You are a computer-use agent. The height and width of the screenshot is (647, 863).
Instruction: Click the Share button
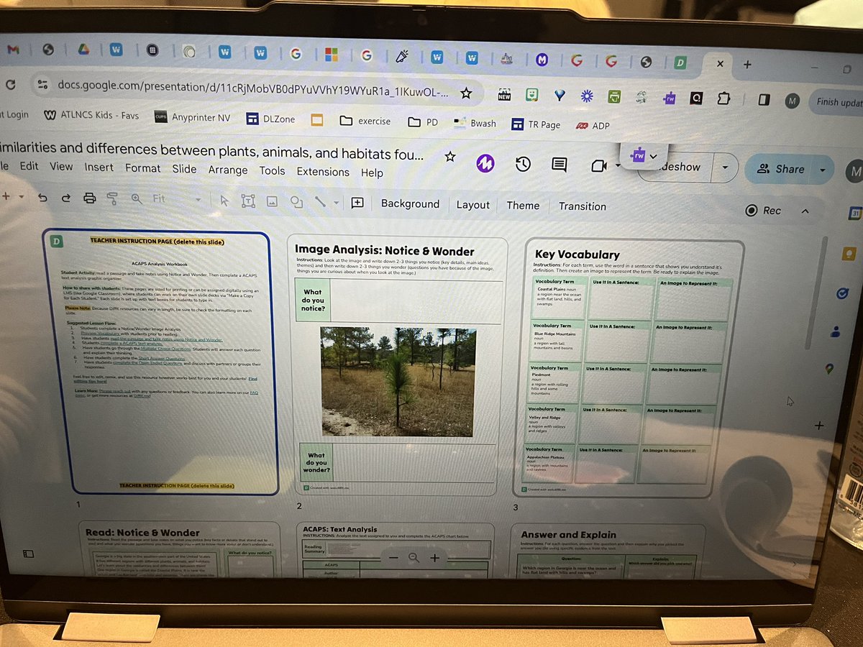pos(782,169)
